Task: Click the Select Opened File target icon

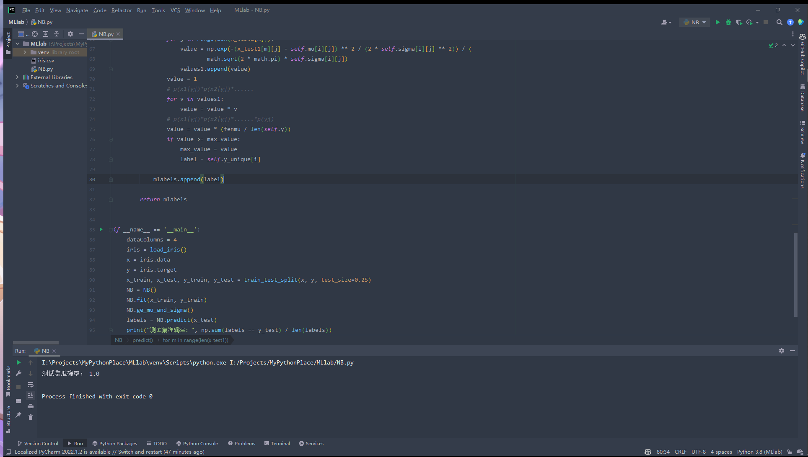Action: 35,34
